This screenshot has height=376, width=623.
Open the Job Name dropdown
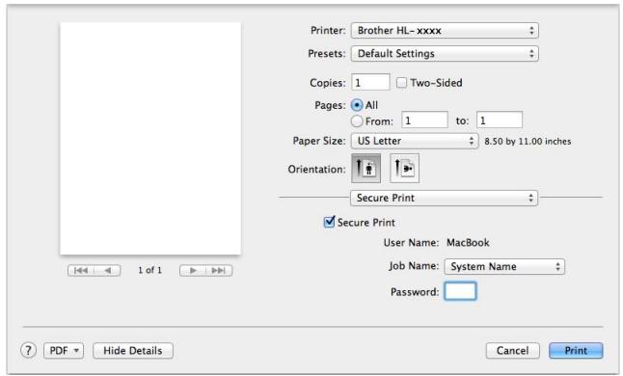coord(504,266)
